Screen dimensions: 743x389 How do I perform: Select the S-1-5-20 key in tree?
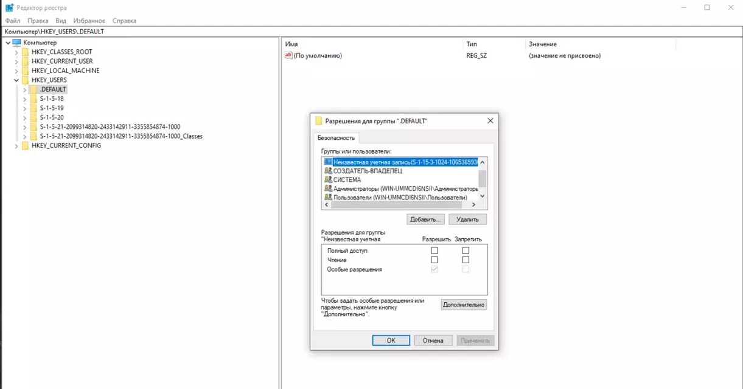[52, 117]
